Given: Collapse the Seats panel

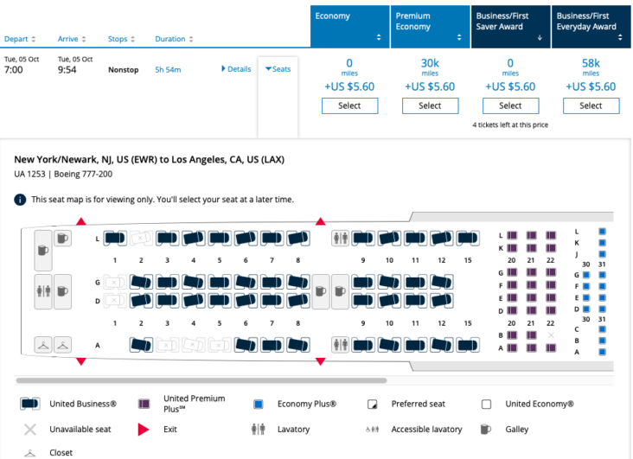Looking at the screenshot, I should point(278,69).
